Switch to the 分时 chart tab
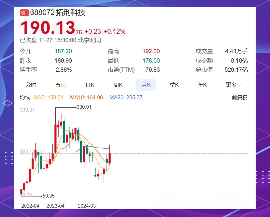Screen dimensions: 270x217 click(x=31, y=85)
